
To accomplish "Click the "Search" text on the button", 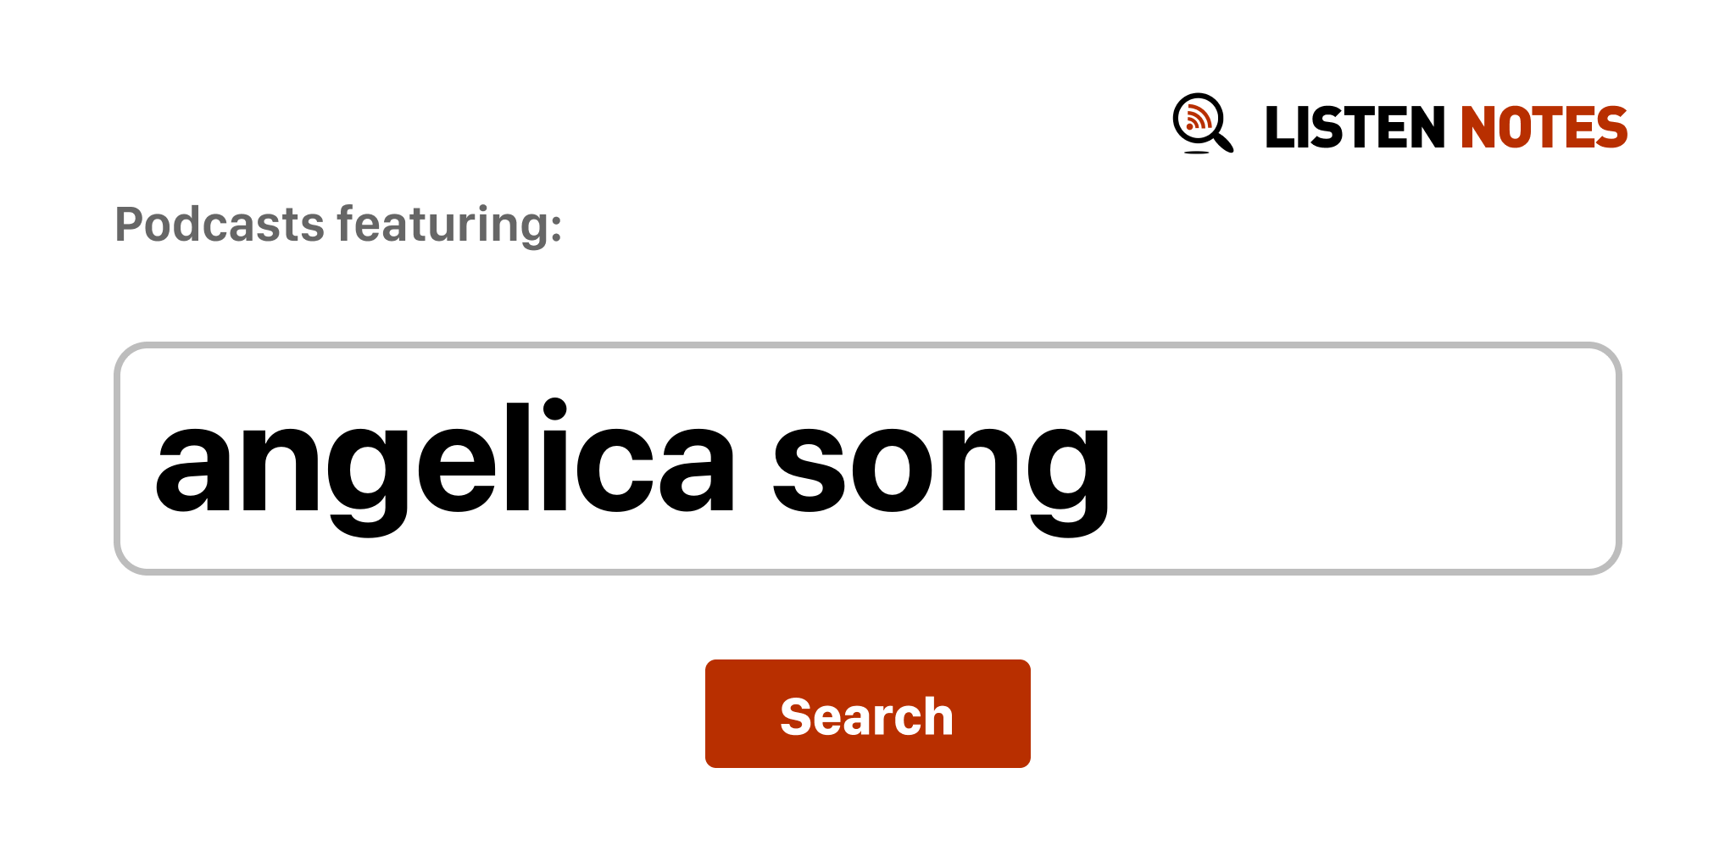I will tap(867, 716).
